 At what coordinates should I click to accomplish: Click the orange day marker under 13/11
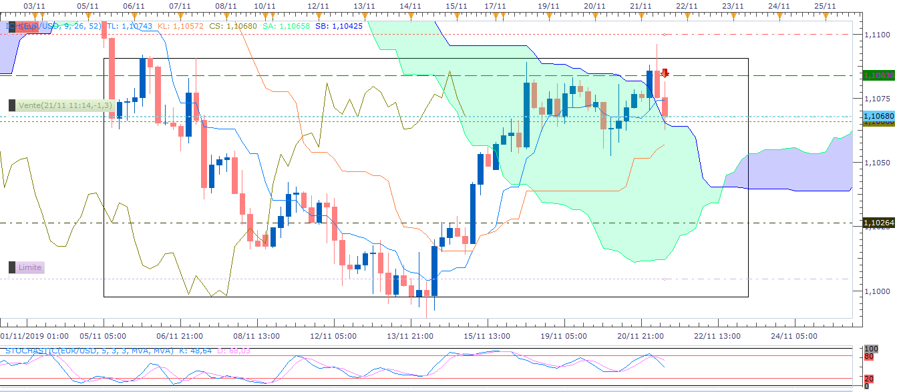click(365, 16)
